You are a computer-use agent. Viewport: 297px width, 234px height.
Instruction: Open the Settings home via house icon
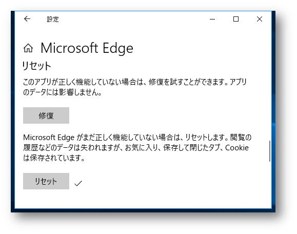tap(28, 48)
